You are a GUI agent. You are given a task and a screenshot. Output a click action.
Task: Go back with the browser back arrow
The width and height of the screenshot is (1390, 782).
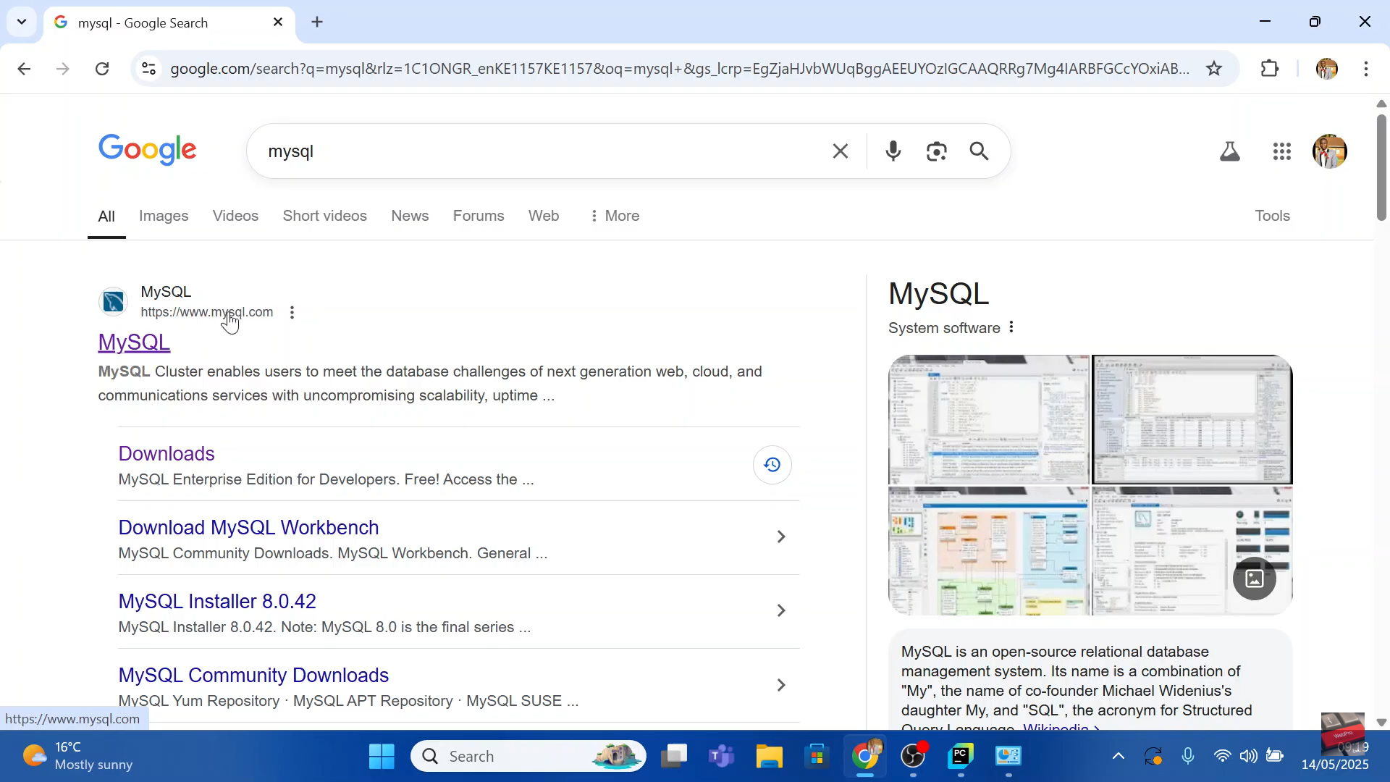(24, 69)
